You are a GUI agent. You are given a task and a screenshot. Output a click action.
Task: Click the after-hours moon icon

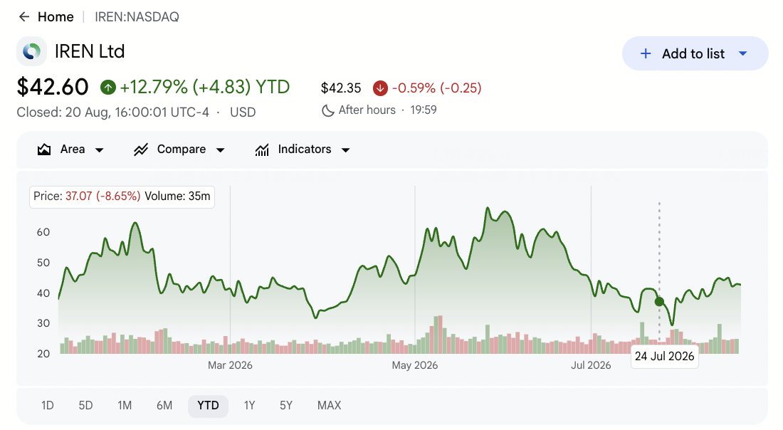[x=327, y=110]
